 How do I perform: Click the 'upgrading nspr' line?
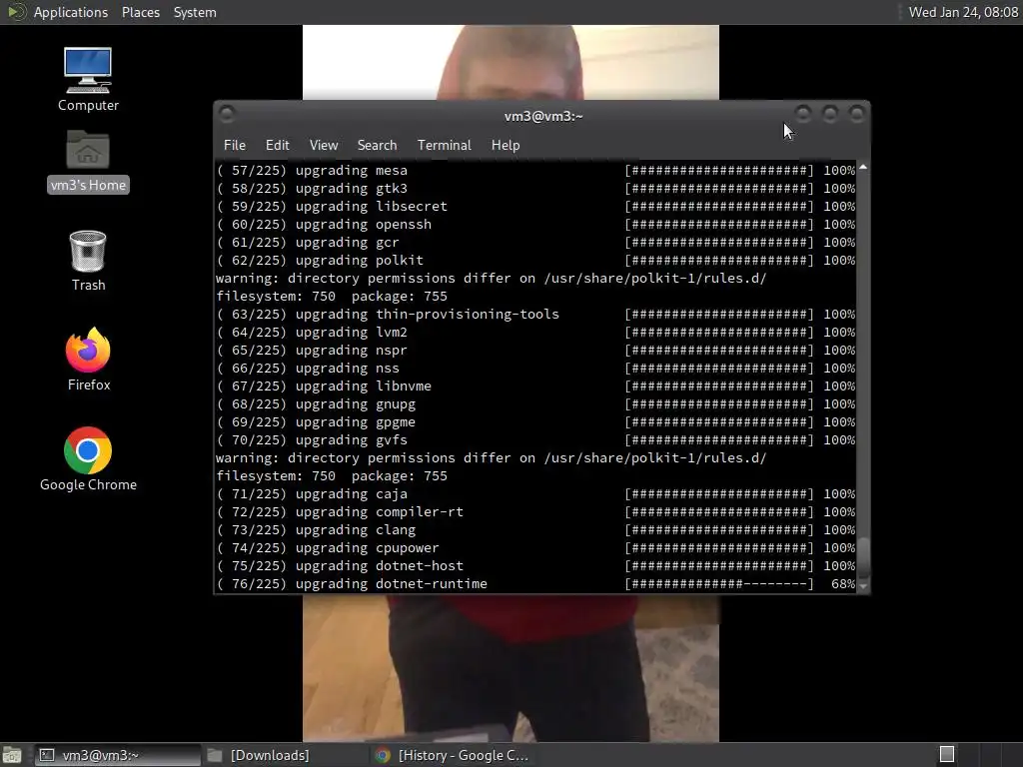point(535,351)
